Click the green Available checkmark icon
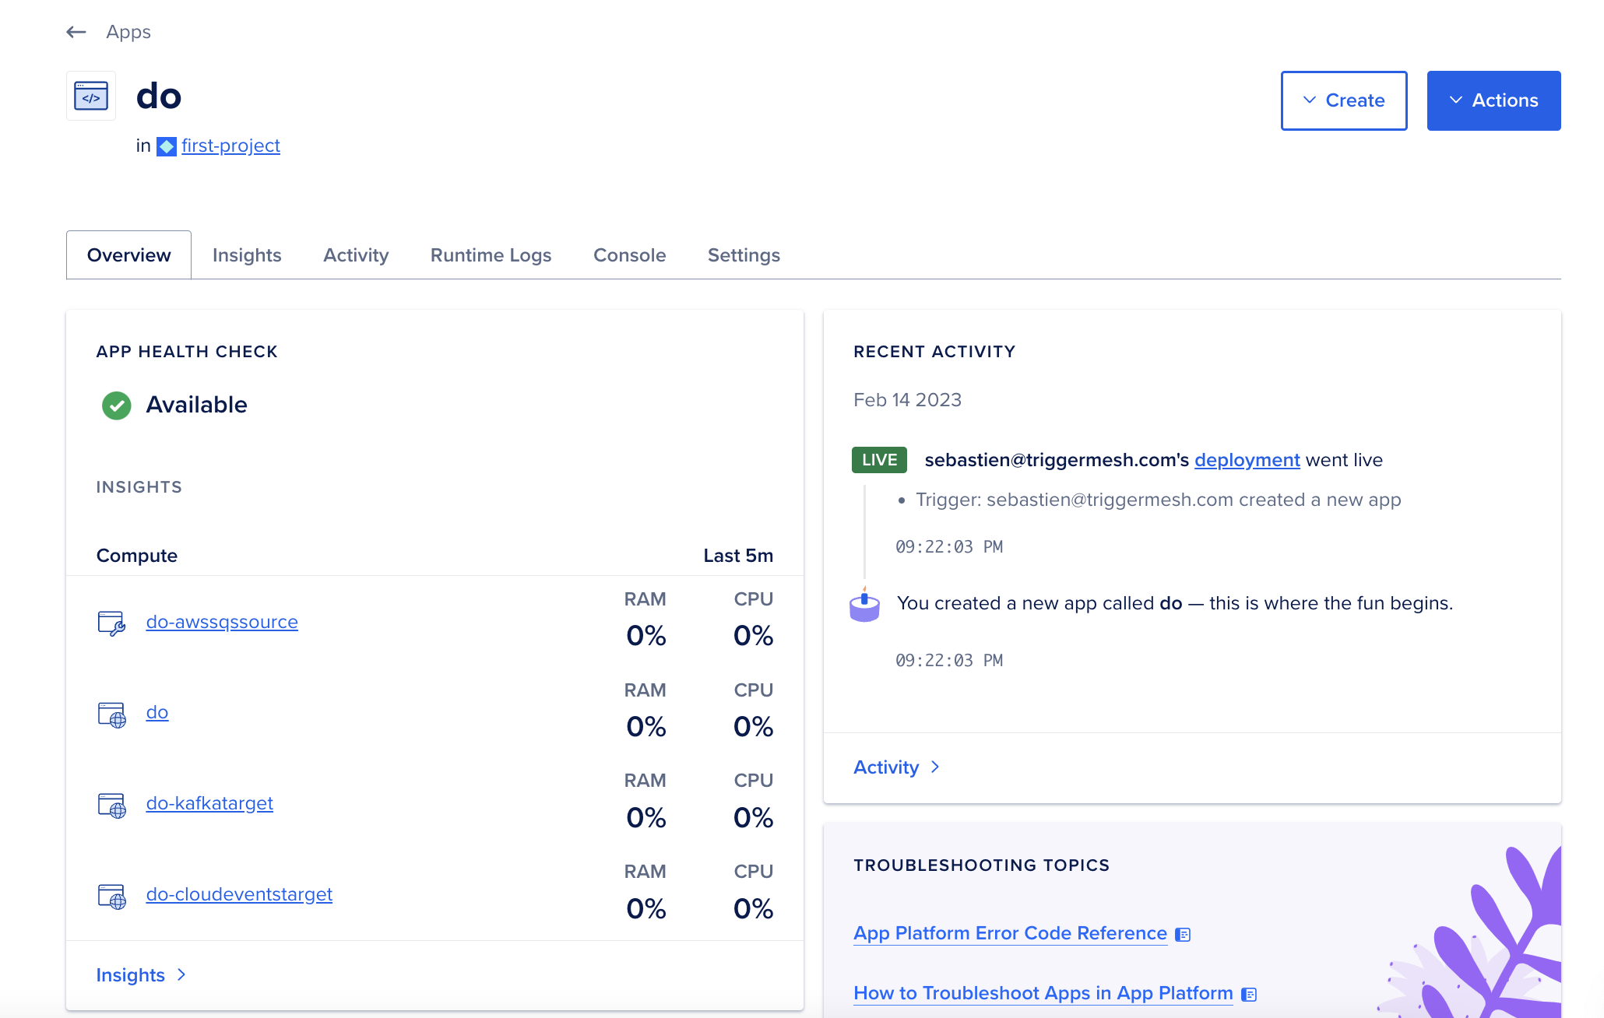The height and width of the screenshot is (1018, 1604). click(117, 405)
